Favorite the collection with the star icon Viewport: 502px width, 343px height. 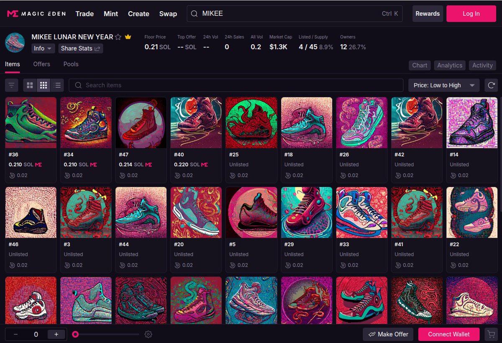click(118, 37)
